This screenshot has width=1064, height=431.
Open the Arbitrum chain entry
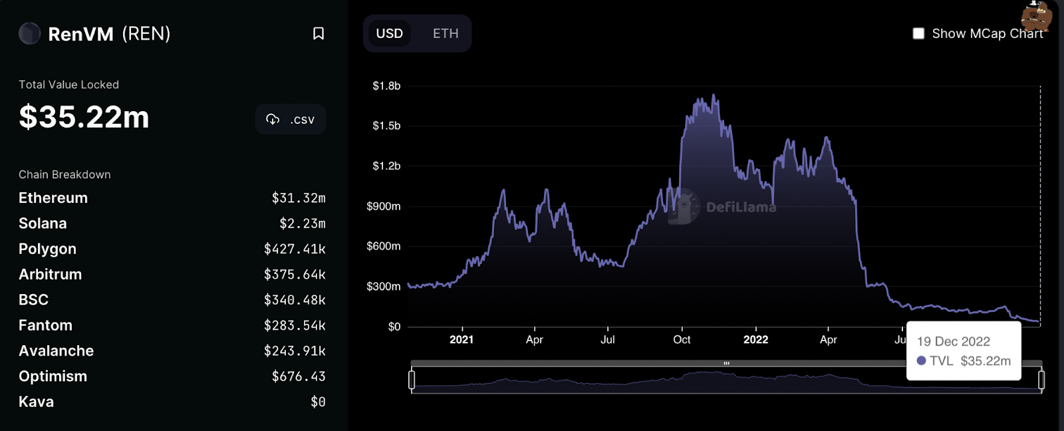click(x=50, y=274)
